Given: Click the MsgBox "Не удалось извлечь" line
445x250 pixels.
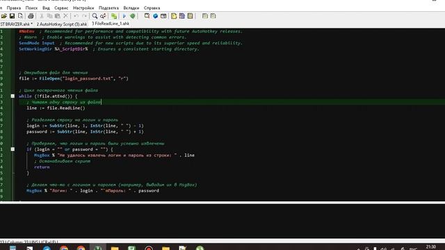Looking at the screenshot, I should click(x=114, y=155).
